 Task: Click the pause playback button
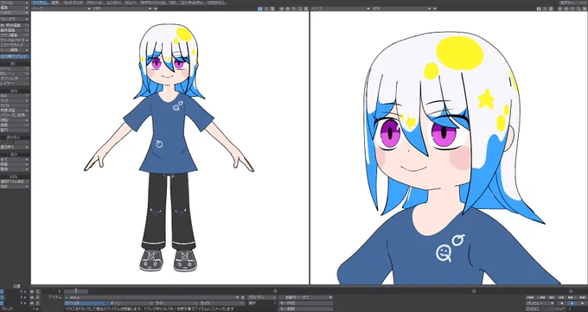click(572, 303)
